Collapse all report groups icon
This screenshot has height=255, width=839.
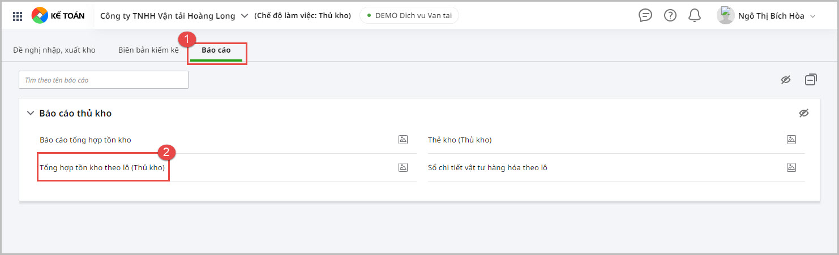[x=811, y=80]
